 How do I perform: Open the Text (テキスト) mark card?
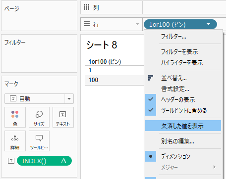[x=63, y=117]
